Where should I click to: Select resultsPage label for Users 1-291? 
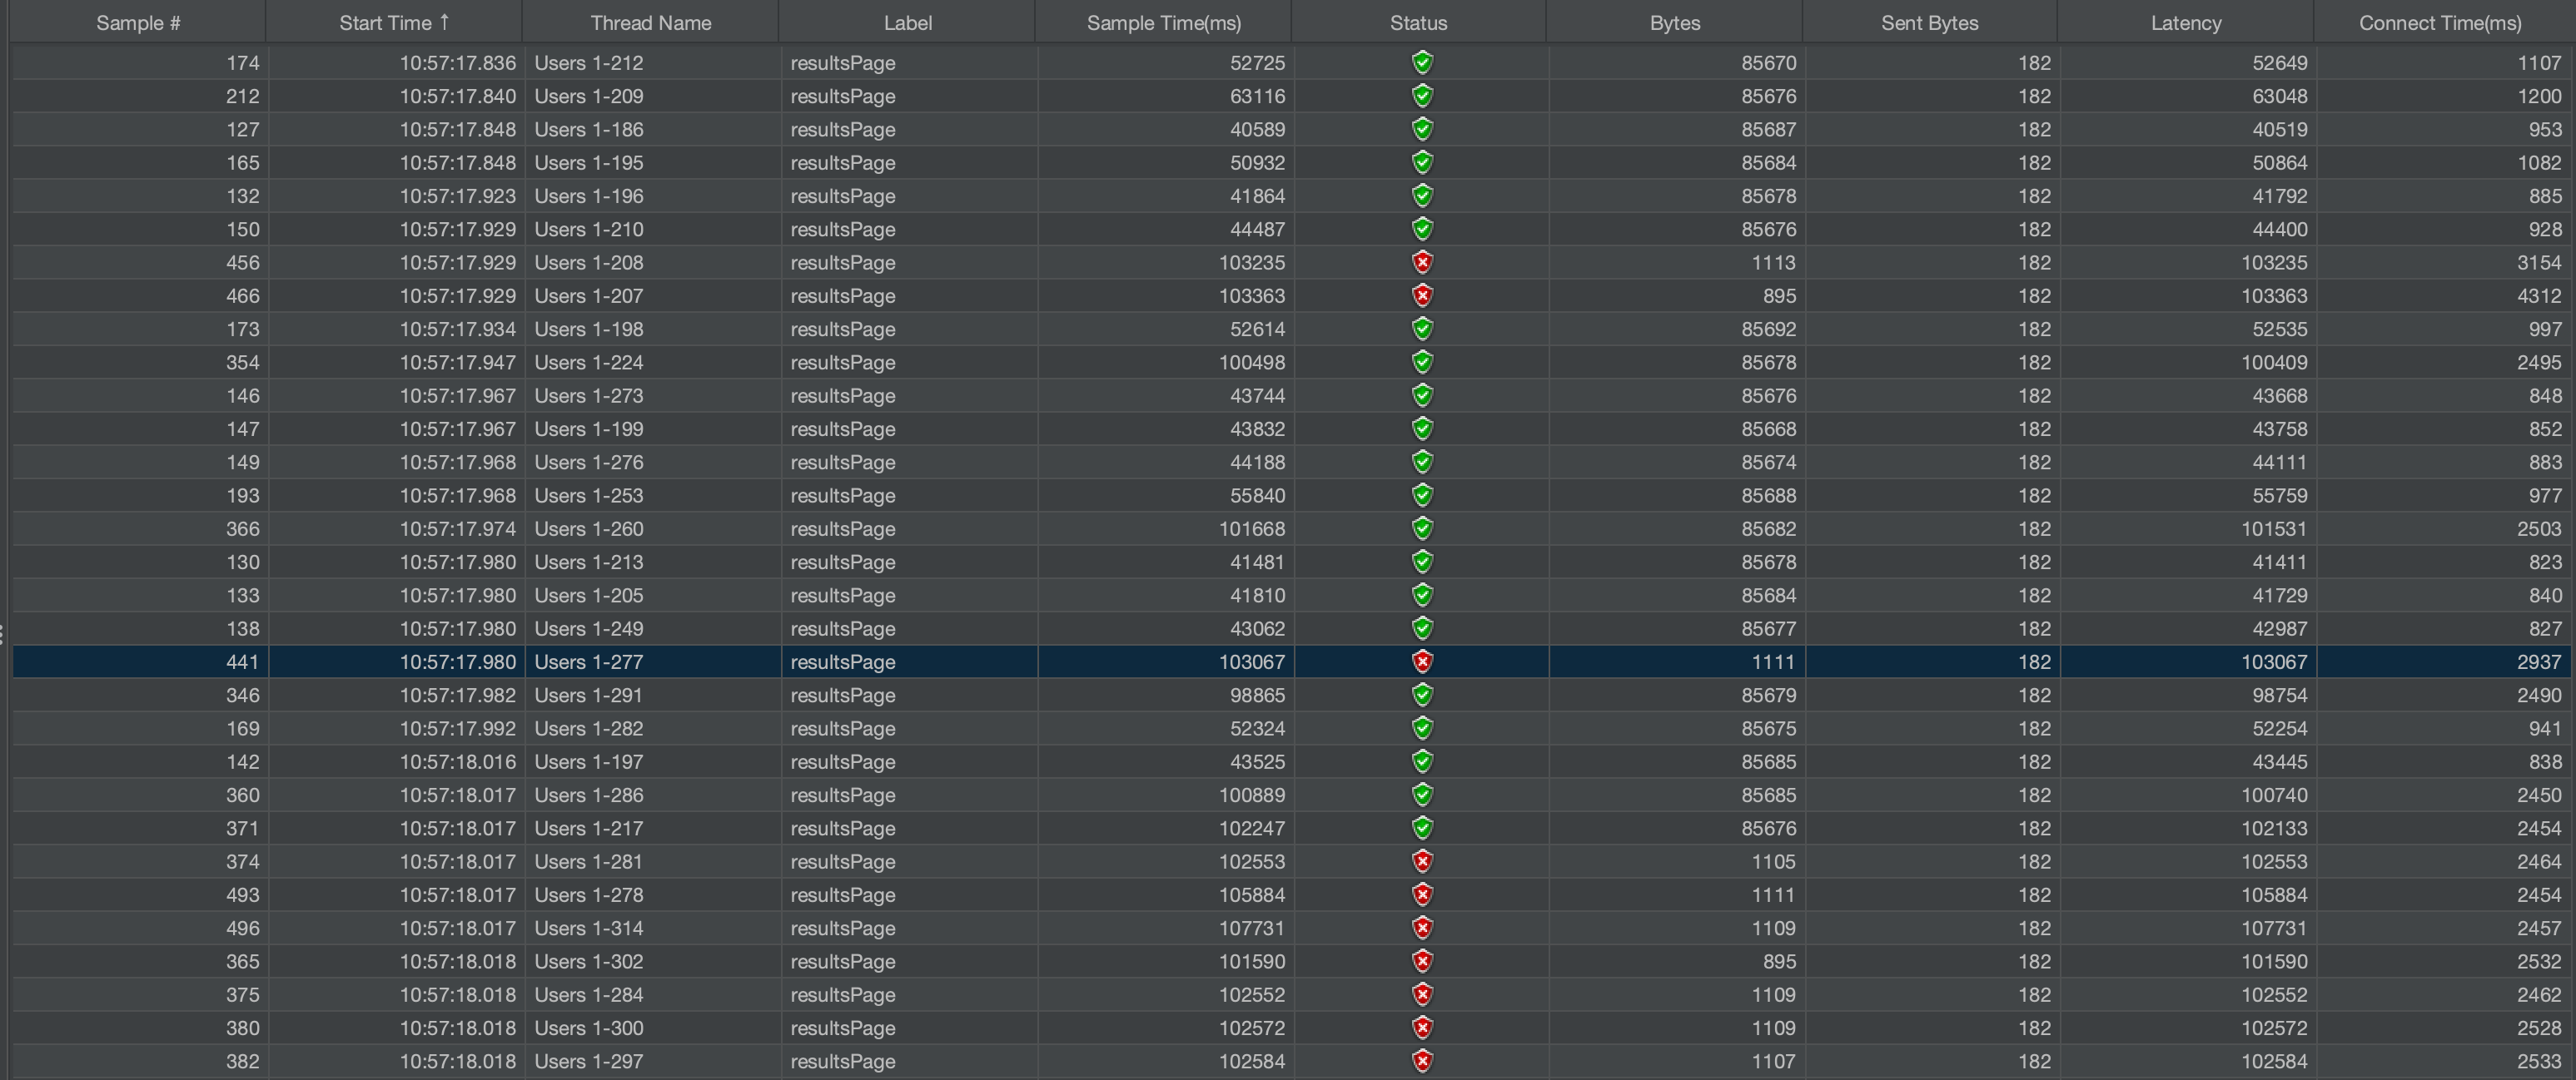pyautogui.click(x=843, y=696)
